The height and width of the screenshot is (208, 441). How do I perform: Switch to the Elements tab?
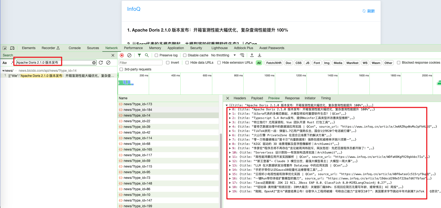tap(29, 48)
